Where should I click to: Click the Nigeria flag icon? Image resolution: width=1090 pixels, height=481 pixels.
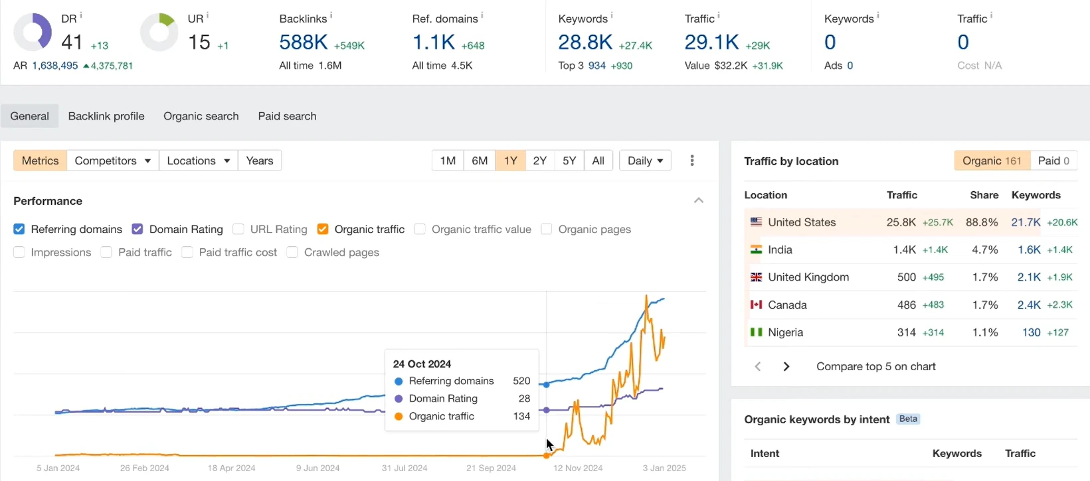(x=756, y=332)
